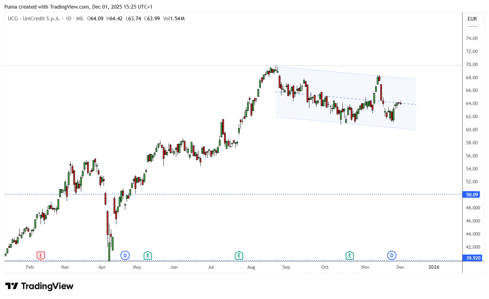
Task: Click the Nov label on the time axis
Action: 365,267
